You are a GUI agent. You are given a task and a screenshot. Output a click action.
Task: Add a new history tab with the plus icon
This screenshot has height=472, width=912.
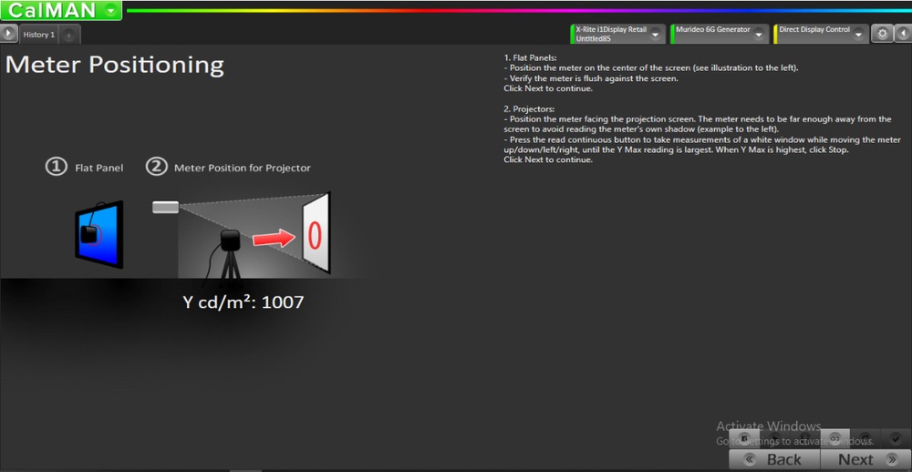tap(69, 35)
